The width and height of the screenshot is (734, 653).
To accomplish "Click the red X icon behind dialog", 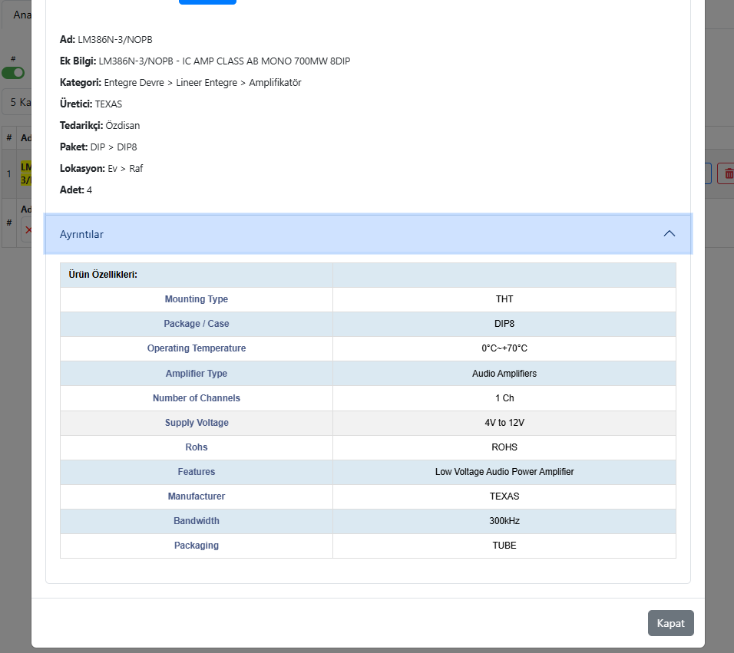I will [x=28, y=229].
